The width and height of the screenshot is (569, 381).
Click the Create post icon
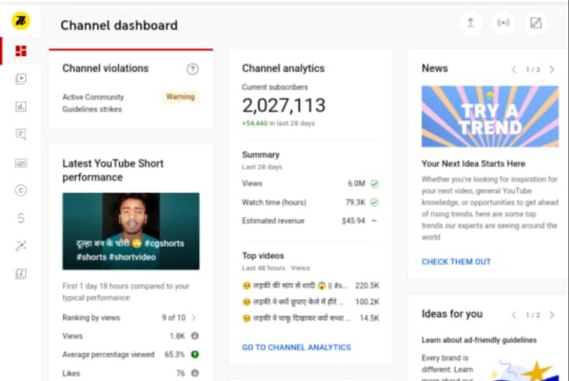click(536, 23)
